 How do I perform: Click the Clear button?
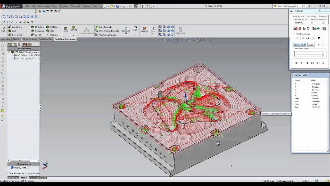(x=311, y=45)
